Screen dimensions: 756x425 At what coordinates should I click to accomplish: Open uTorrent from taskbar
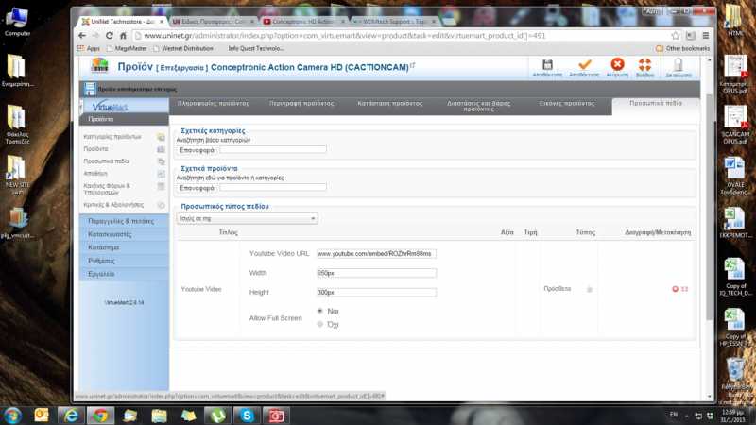(x=217, y=416)
